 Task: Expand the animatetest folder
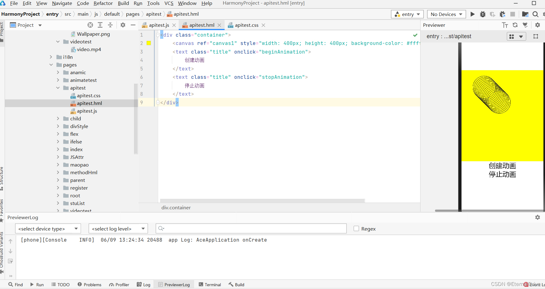point(58,80)
